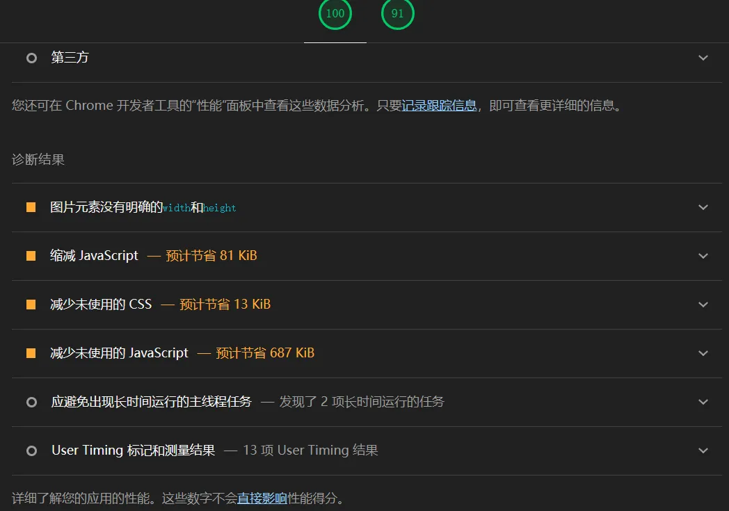
Task: Click the 减少未使用的 JavaScript audit title
Action: tap(120, 353)
